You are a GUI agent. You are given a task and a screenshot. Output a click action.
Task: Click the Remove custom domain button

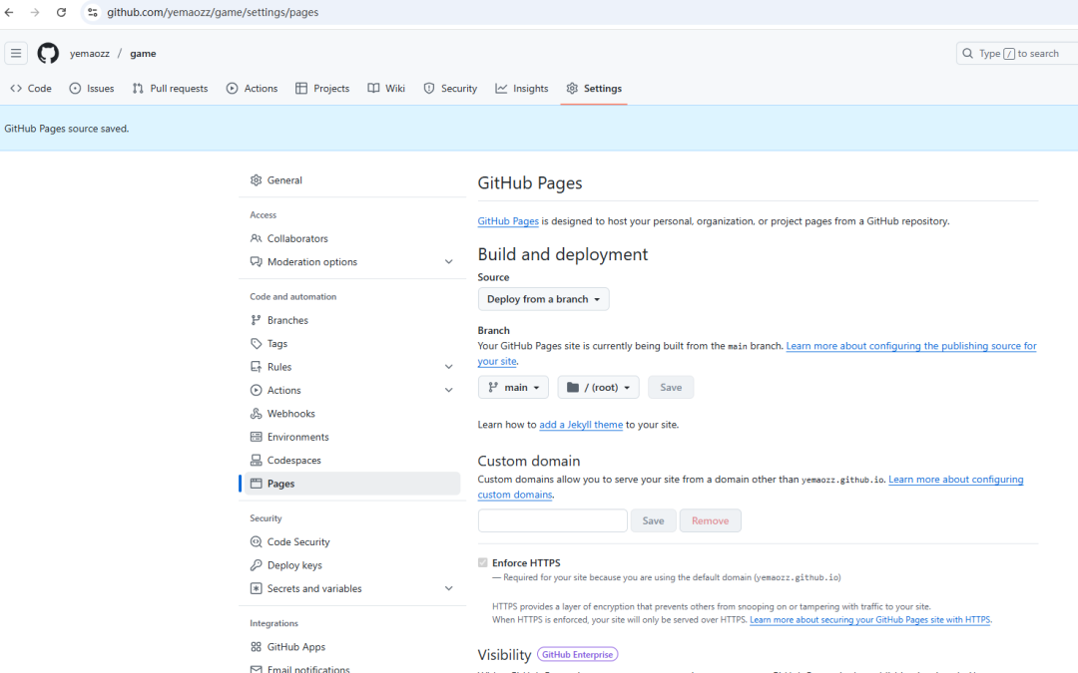click(711, 520)
